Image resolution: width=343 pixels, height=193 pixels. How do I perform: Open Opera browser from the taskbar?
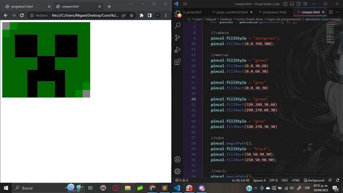point(116,188)
